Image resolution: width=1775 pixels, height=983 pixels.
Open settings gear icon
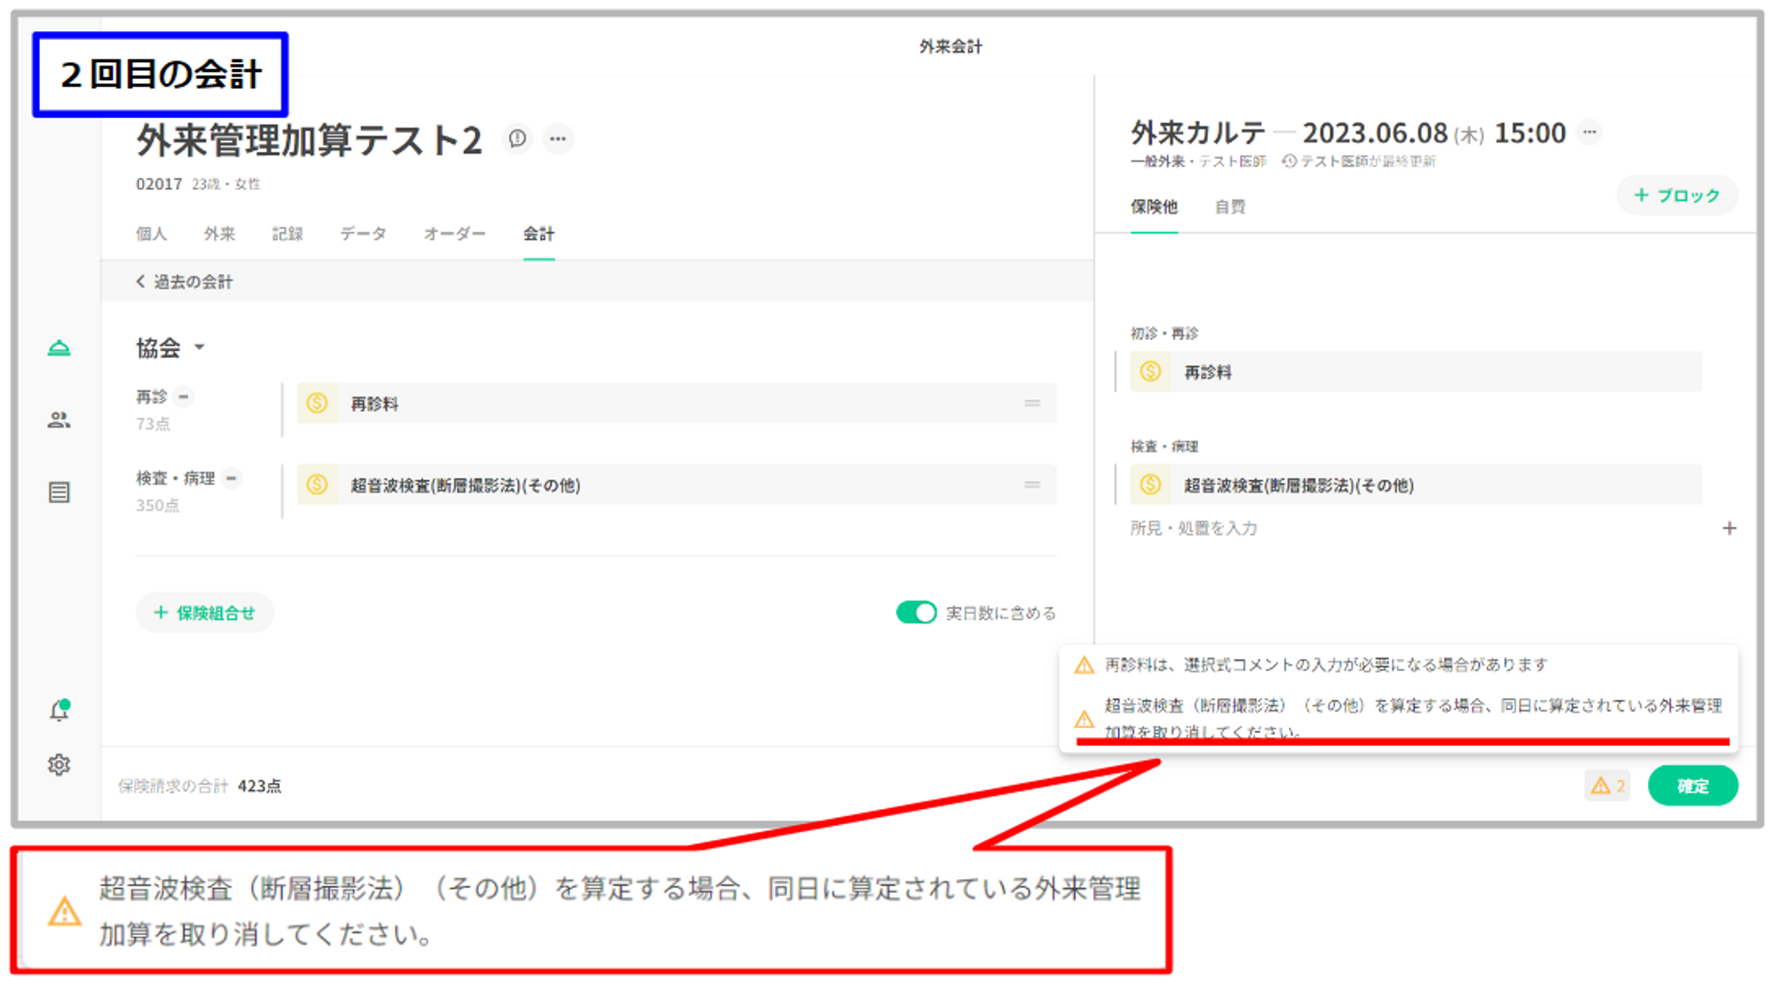coord(59,765)
